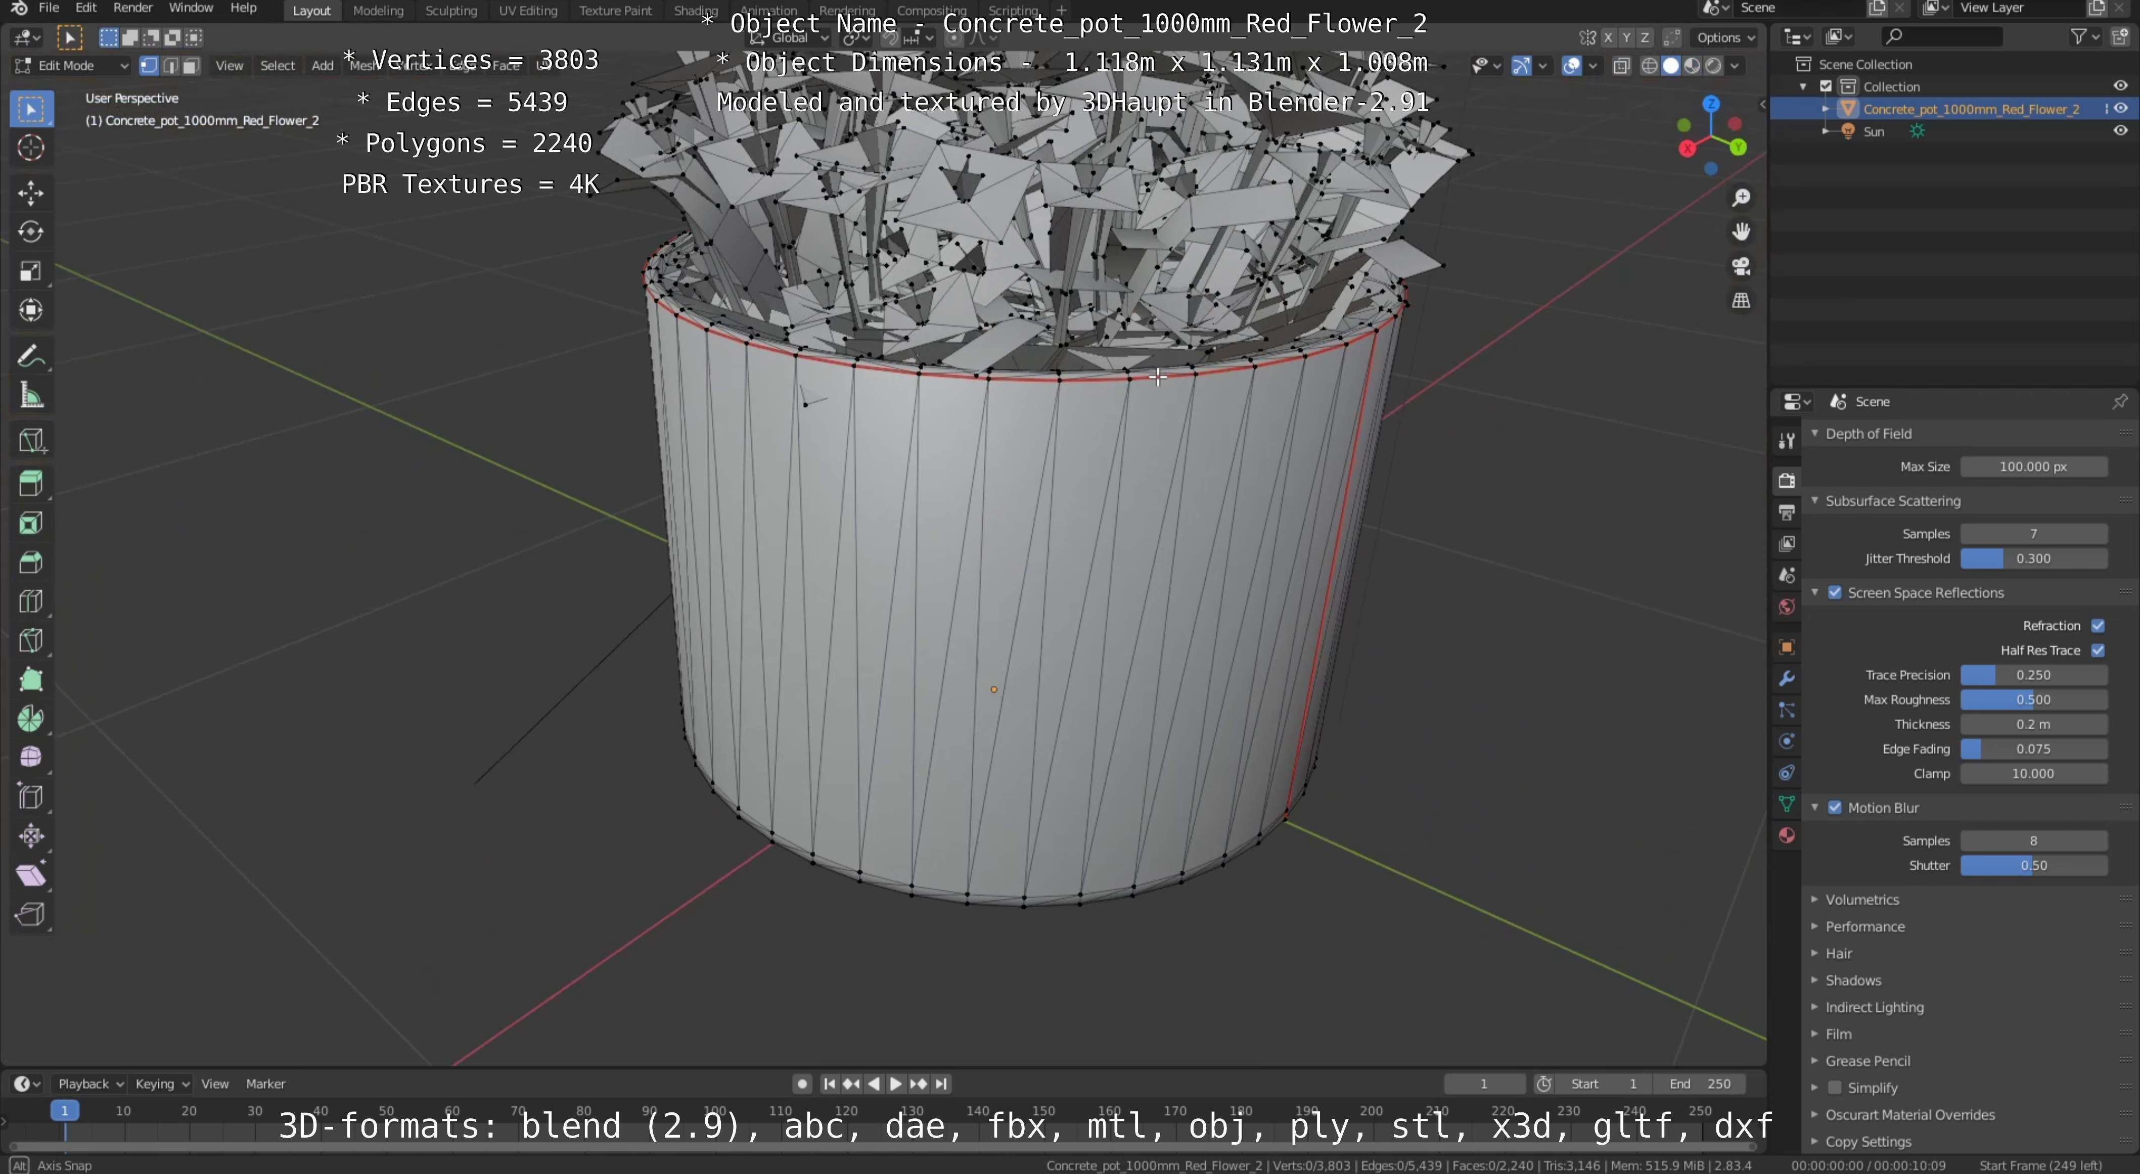Open the Material properties tab icon
Viewport: 2140px width, 1174px height.
pos(1786,835)
